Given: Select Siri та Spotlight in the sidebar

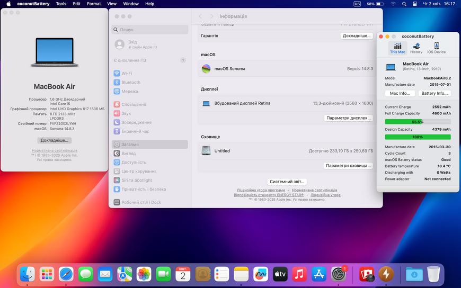Looking at the screenshot, I should (150, 180).
